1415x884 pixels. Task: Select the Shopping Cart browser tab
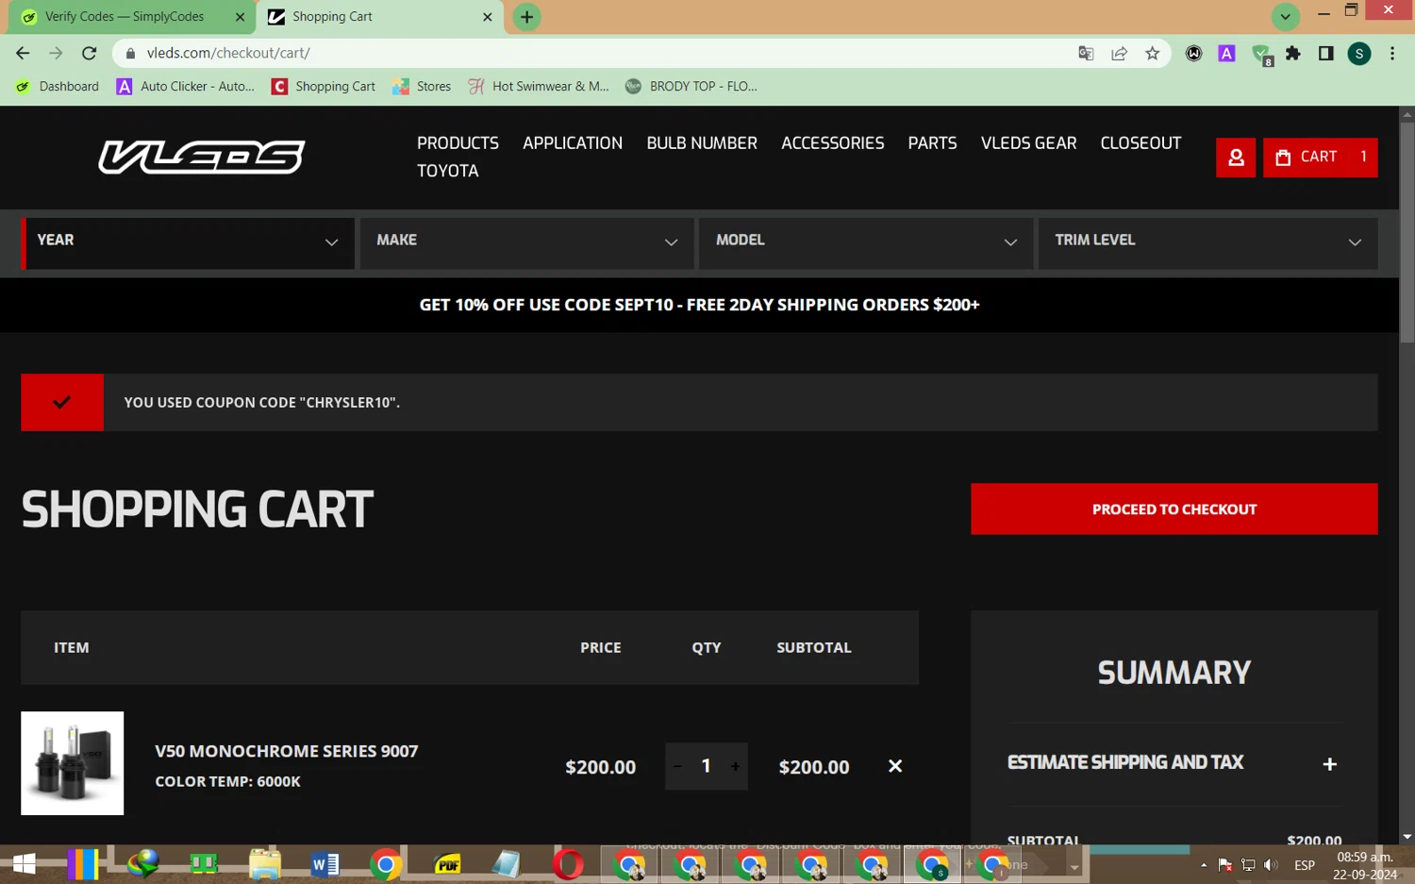379,17
